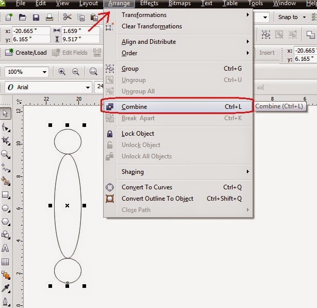
Task: Select the Shape tool in toolbox
Action: (6, 127)
